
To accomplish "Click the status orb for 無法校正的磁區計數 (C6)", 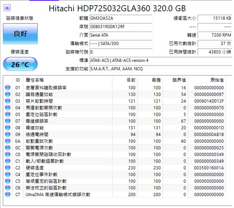I will coord(8,188).
